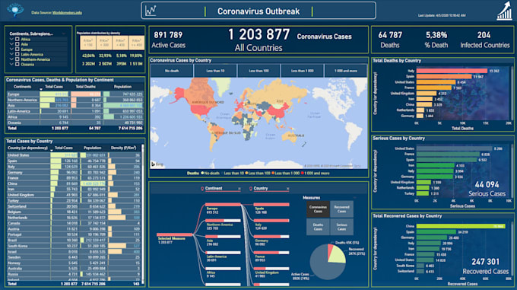Sort continent table by Total Deaths column
The height and width of the screenshot is (290, 517).
pyautogui.click(x=85, y=87)
